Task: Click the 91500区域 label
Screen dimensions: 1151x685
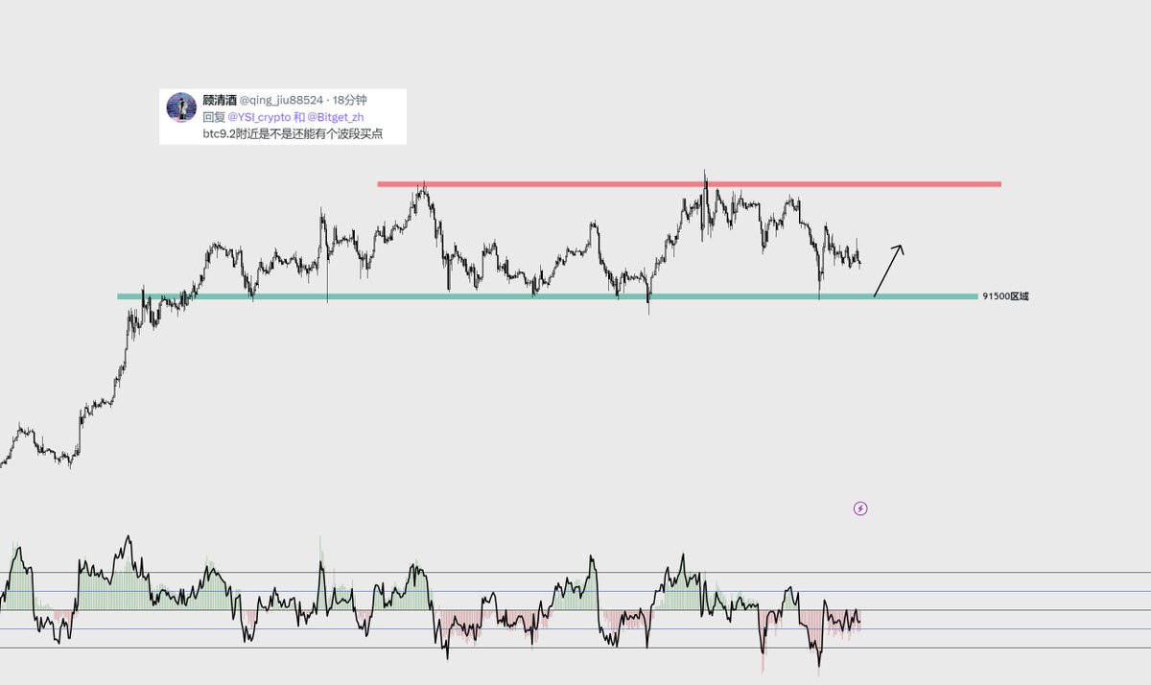Action: click(x=1005, y=296)
